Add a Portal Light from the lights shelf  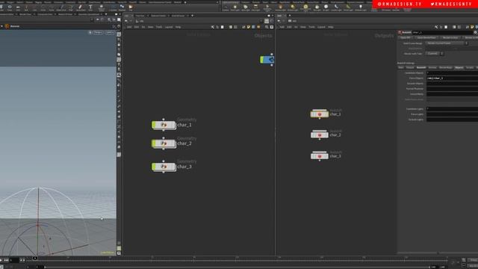click(x=348, y=7)
